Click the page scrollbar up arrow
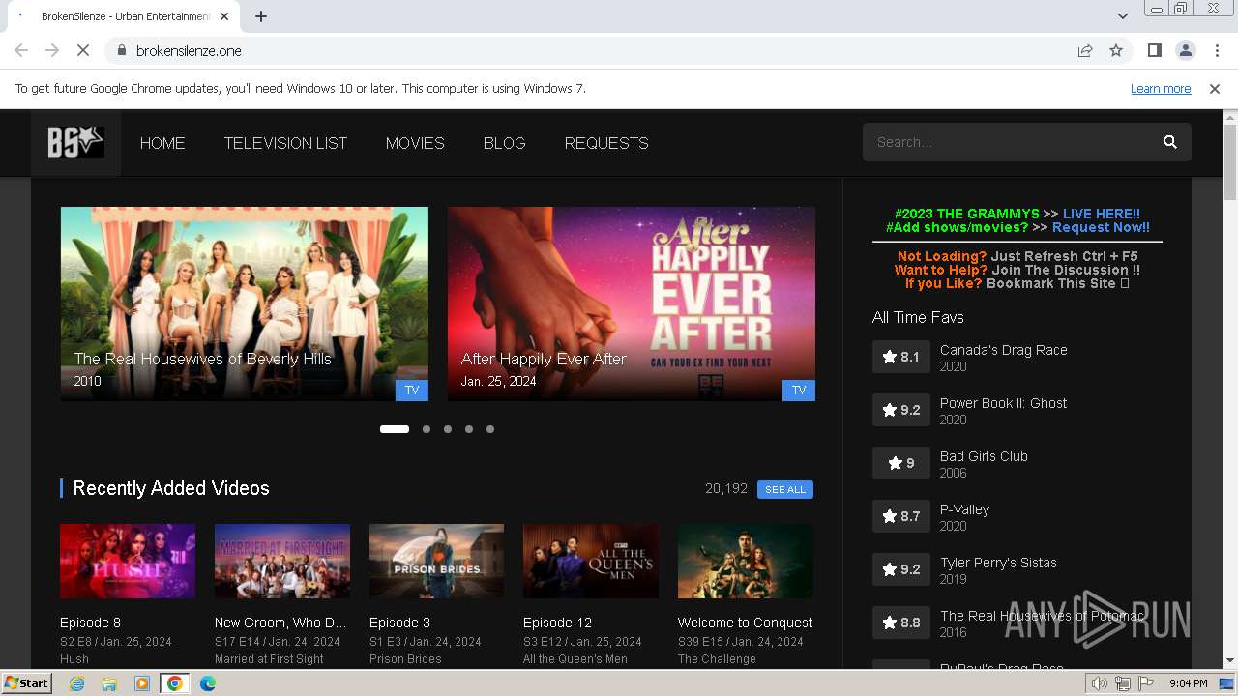Image resolution: width=1238 pixels, height=696 pixels. coord(1229,117)
